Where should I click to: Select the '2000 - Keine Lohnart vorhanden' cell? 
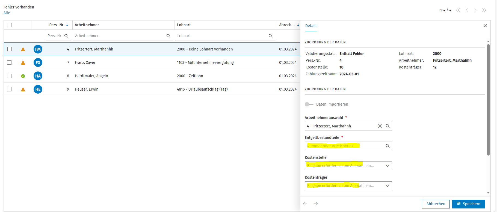point(205,49)
